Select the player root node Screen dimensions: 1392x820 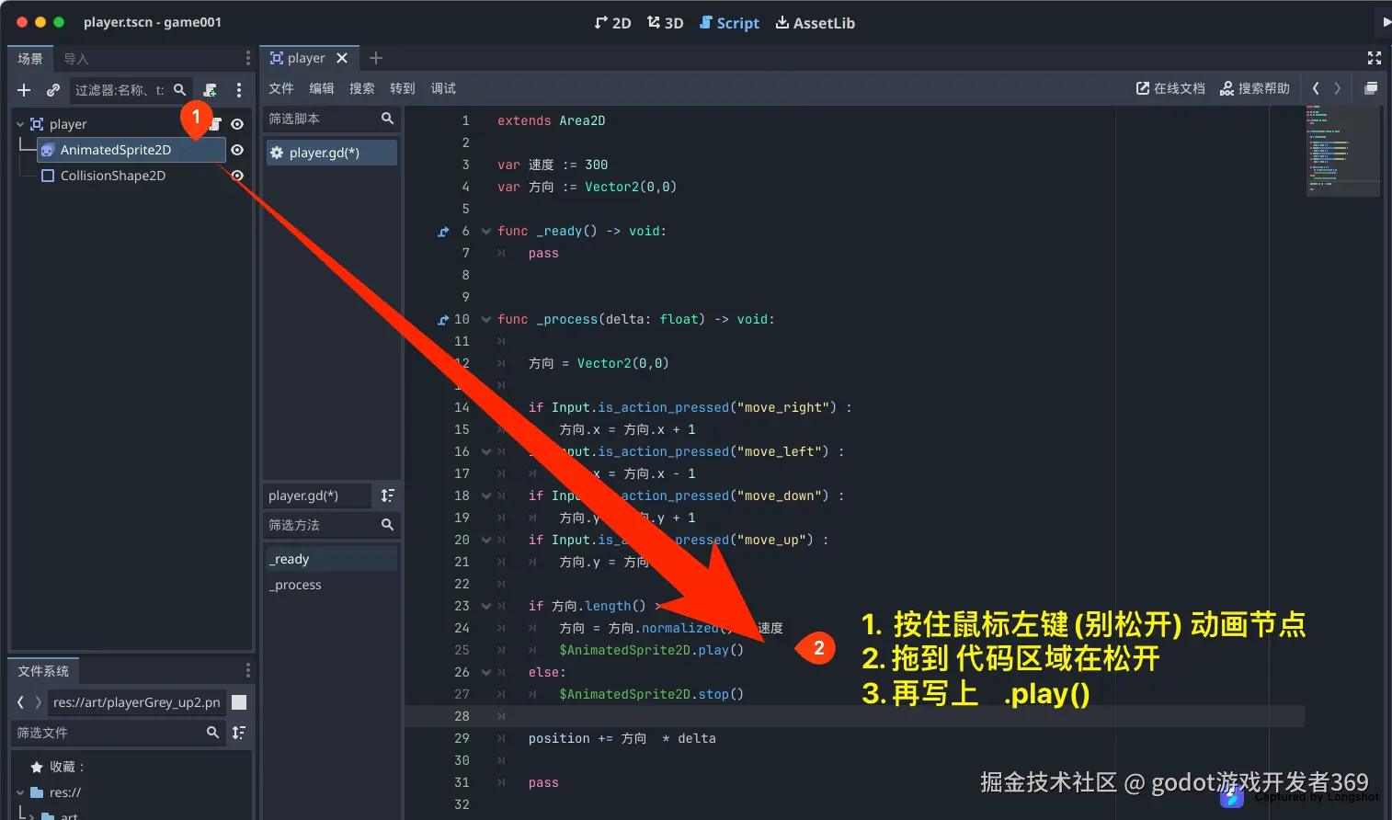pyautogui.click(x=68, y=124)
